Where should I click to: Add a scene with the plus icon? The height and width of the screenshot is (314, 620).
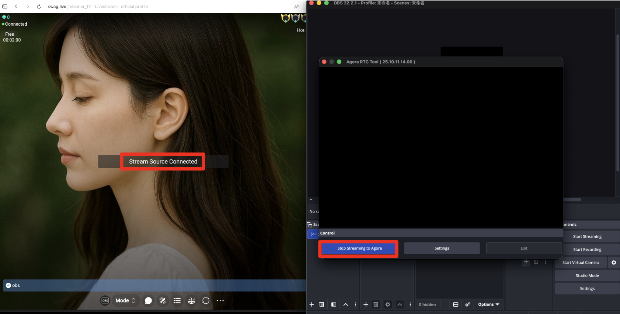pyautogui.click(x=312, y=304)
